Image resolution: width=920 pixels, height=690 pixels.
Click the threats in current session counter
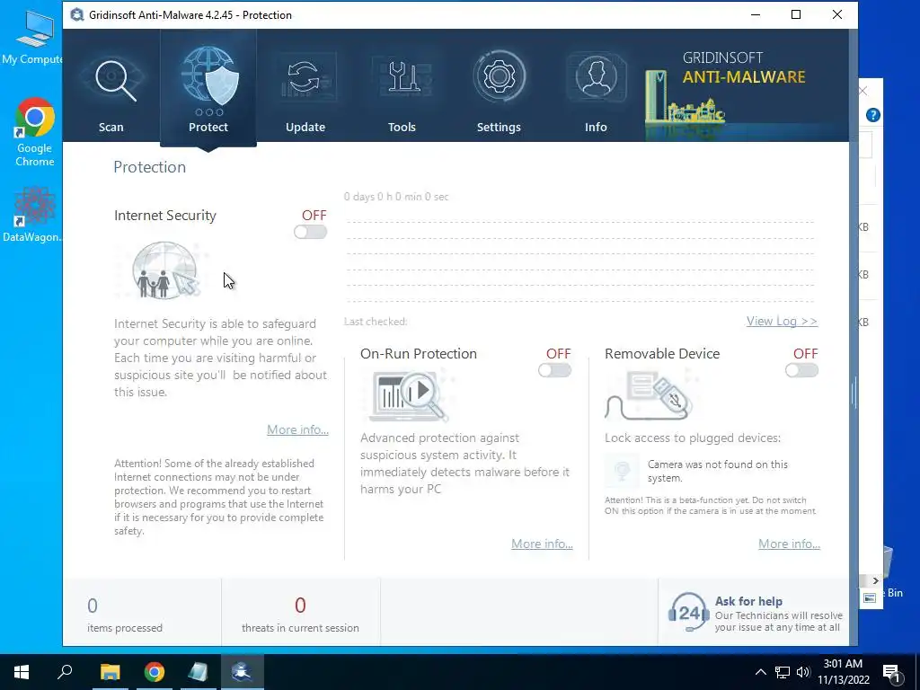pos(300,615)
